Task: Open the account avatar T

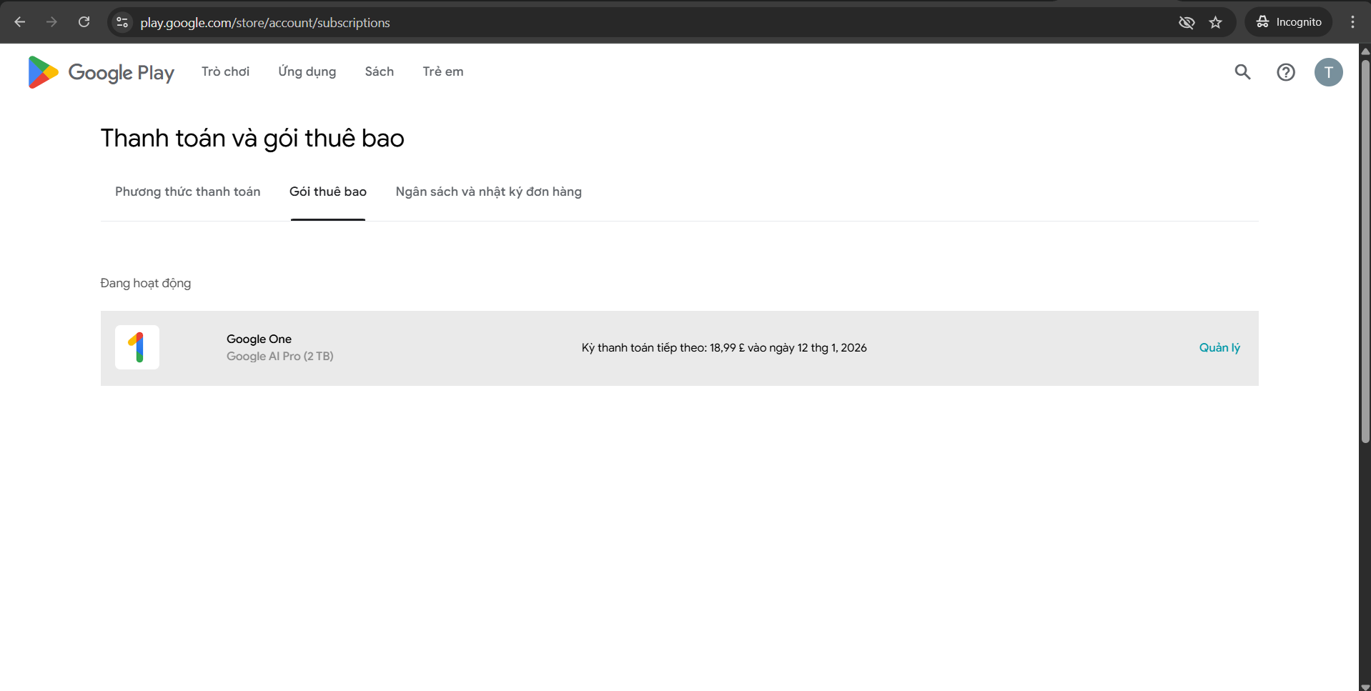Action: pos(1328,72)
